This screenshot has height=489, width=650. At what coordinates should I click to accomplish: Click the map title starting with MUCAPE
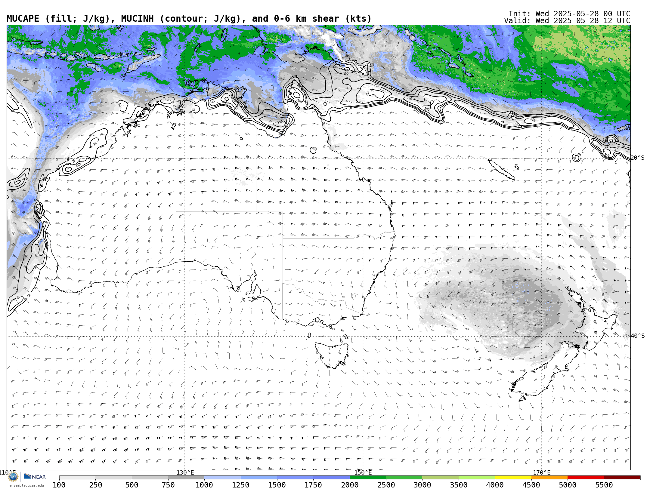[189, 19]
